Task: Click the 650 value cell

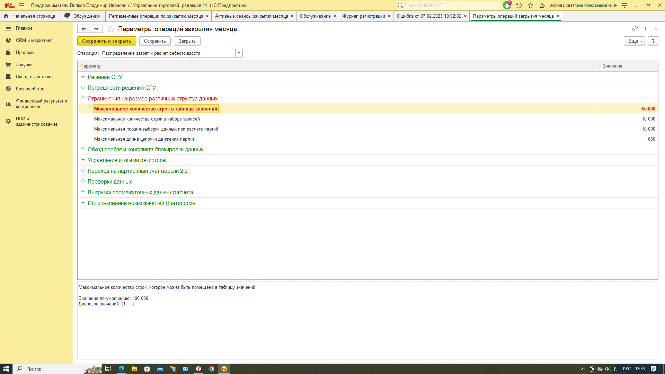Action: (629, 139)
